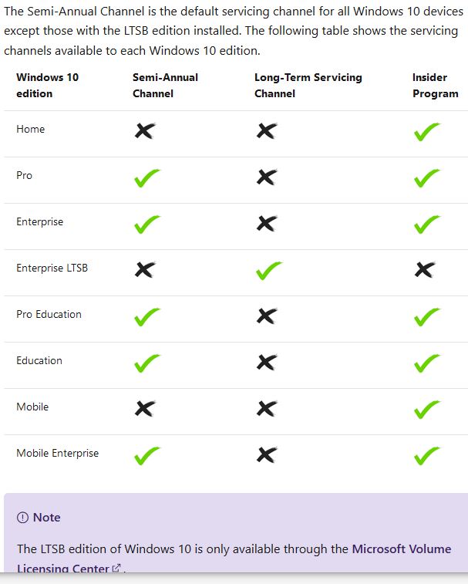Click the Enterprise LTSB row label
Viewport: 468px width, 584px height.
[x=52, y=268]
